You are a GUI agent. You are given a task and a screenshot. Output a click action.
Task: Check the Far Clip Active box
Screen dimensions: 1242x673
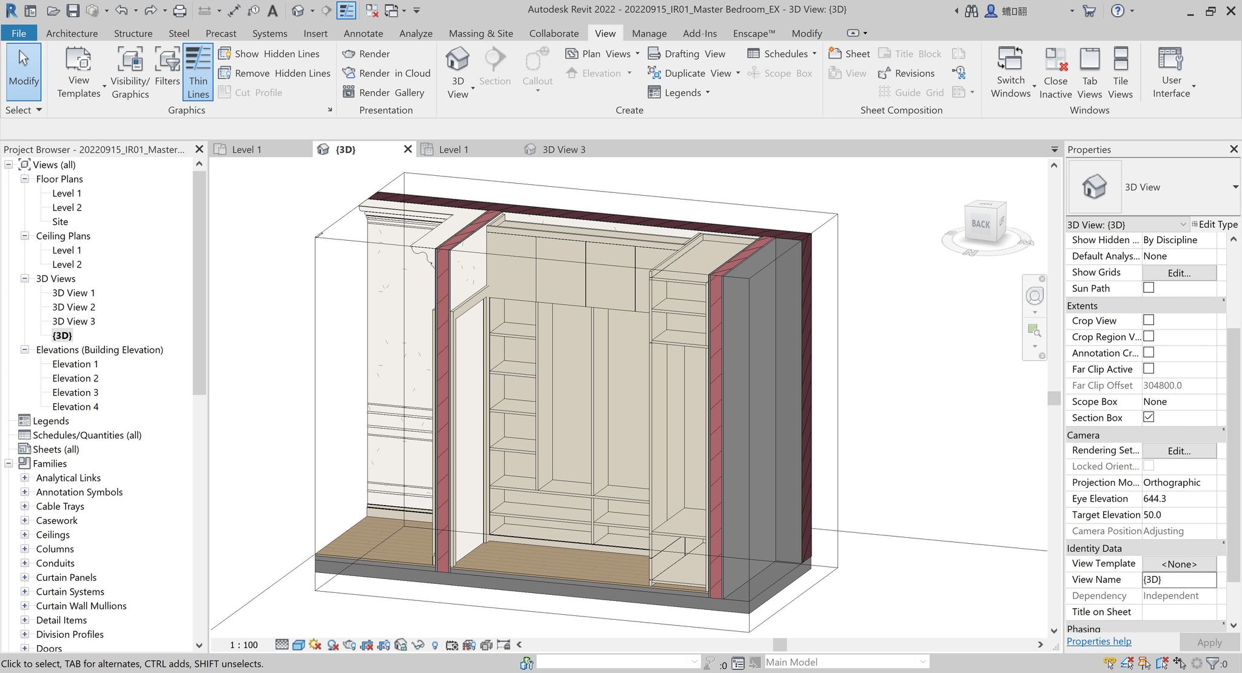click(x=1148, y=369)
